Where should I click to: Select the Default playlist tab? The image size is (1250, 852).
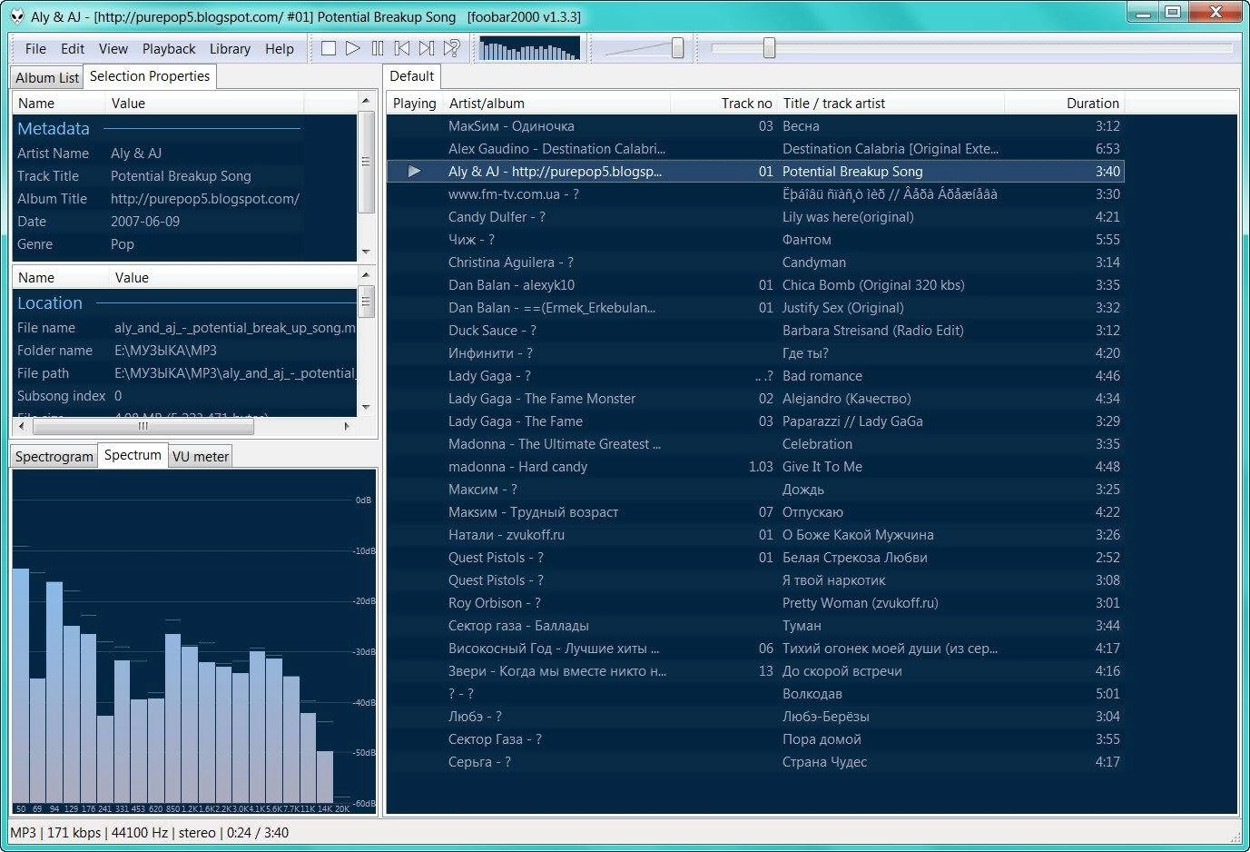412,76
